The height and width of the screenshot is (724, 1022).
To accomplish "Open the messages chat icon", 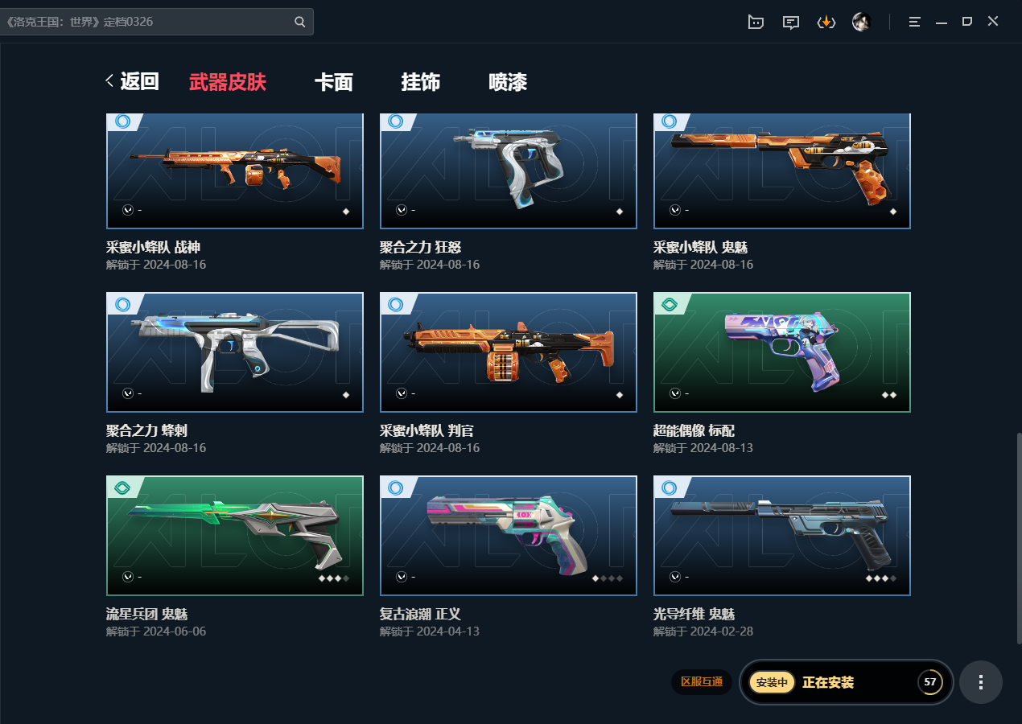I will 791,22.
